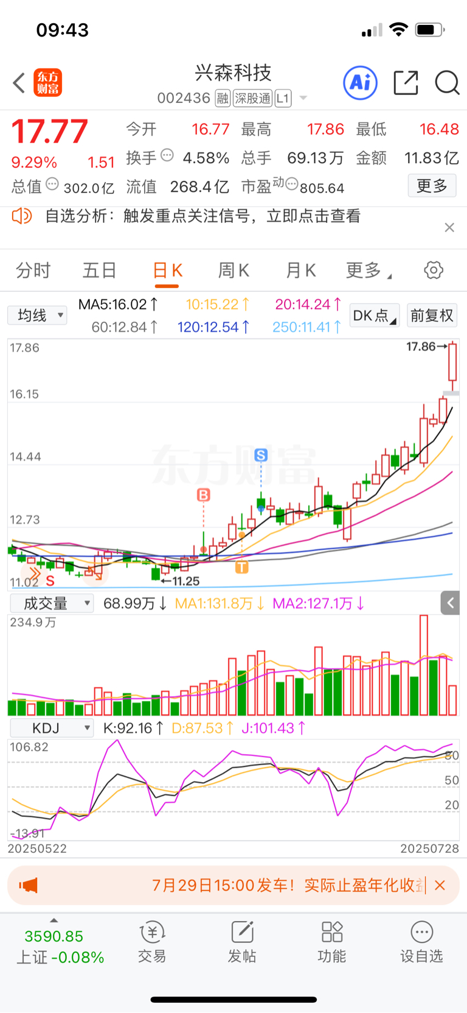This screenshot has height=1013, width=467.
Task: Dismiss the 自选分析 notice
Action: tap(449, 227)
